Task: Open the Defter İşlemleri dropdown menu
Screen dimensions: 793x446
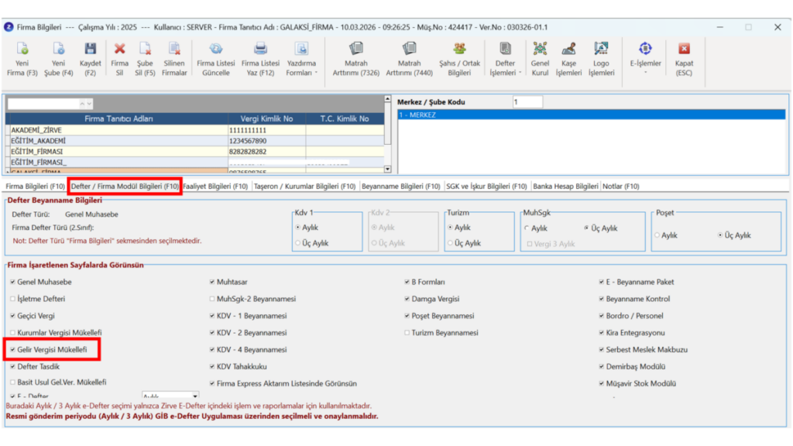Action: (x=505, y=59)
